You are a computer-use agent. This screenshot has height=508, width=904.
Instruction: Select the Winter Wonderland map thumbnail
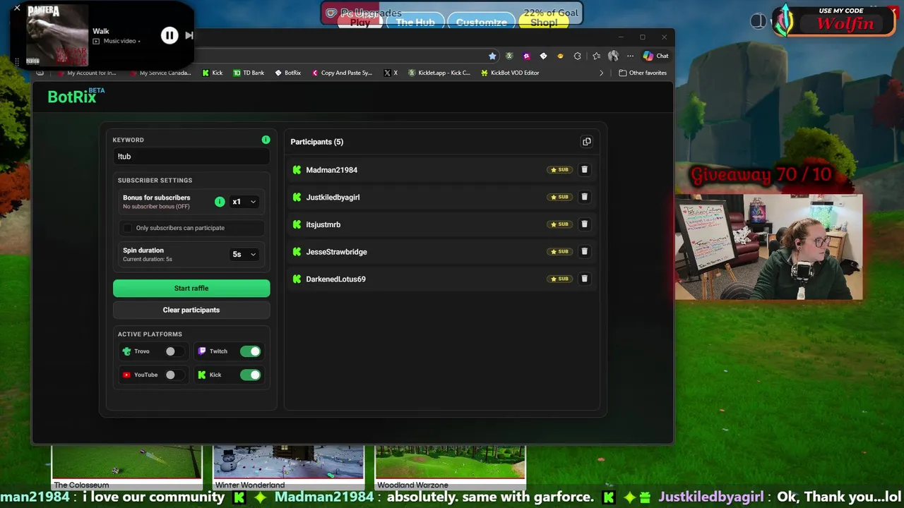(288, 467)
